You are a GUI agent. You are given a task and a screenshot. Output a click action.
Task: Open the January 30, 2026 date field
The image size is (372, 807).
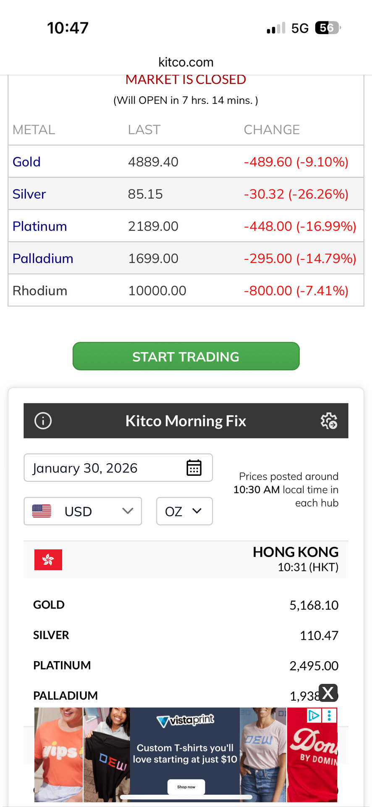(x=105, y=468)
